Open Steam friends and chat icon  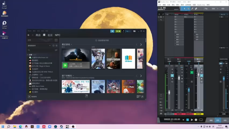point(142,97)
